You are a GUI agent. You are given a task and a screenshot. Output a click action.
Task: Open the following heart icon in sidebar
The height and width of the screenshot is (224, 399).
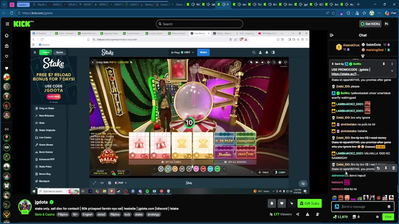(x=7, y=56)
